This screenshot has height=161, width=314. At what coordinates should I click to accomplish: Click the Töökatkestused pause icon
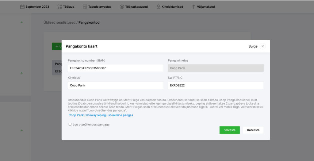tap(122, 7)
